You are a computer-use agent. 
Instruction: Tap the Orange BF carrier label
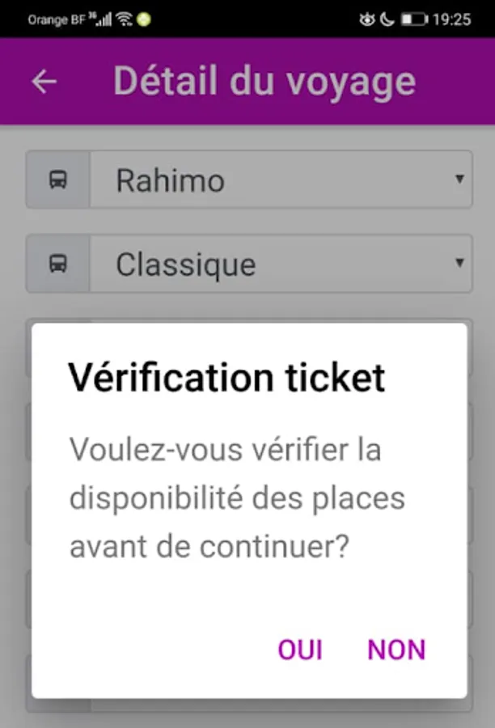click(57, 20)
